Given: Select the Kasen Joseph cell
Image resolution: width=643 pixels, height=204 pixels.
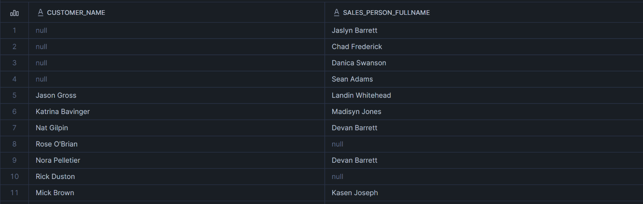Looking at the screenshot, I should [x=355, y=193].
